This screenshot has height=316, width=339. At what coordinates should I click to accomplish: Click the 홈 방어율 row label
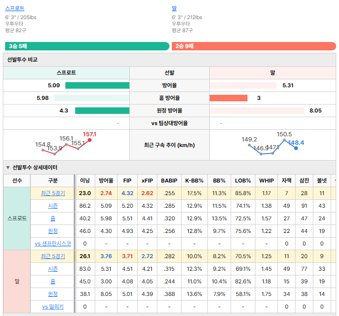pos(169,98)
